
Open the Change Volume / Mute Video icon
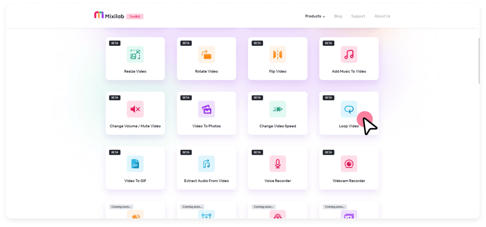pyautogui.click(x=135, y=109)
